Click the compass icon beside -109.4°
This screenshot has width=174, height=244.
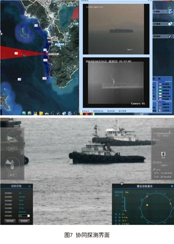(x=154, y=163)
